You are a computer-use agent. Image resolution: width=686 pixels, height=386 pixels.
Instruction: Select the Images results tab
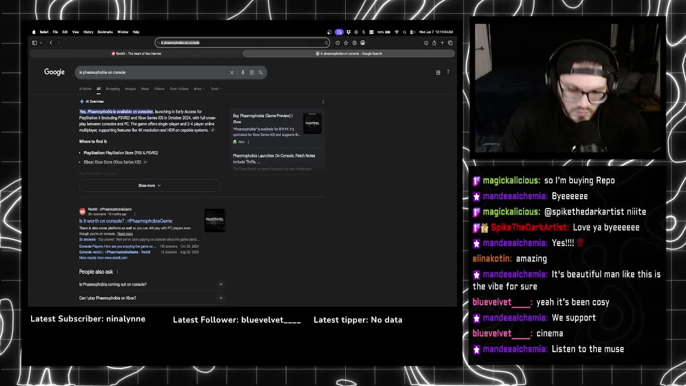(x=130, y=89)
